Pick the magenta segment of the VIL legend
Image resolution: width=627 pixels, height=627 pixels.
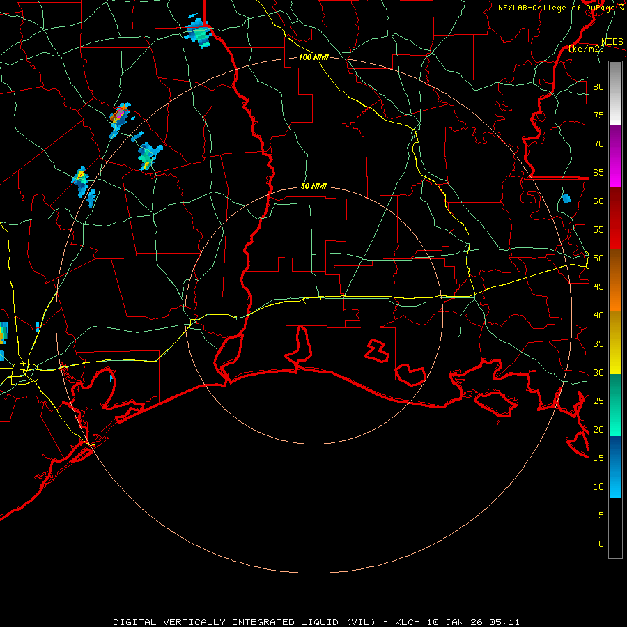[x=615, y=157]
